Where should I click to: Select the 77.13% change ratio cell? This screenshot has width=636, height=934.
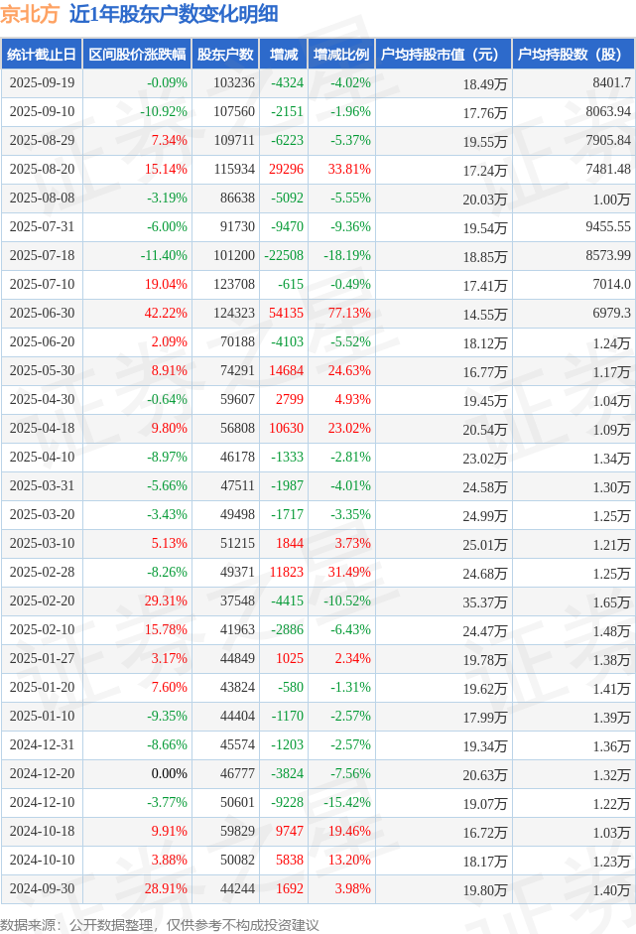tap(348, 313)
